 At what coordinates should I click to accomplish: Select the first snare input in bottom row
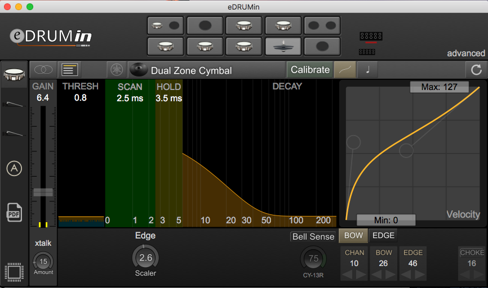(166, 46)
